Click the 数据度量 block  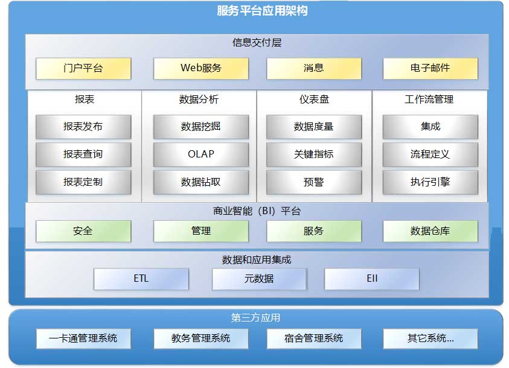314,127
